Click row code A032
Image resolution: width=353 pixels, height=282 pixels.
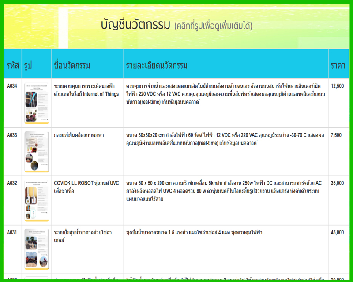[12, 183]
